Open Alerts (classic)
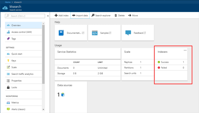This screenshot has width=199, height=113. (x=23, y=109)
